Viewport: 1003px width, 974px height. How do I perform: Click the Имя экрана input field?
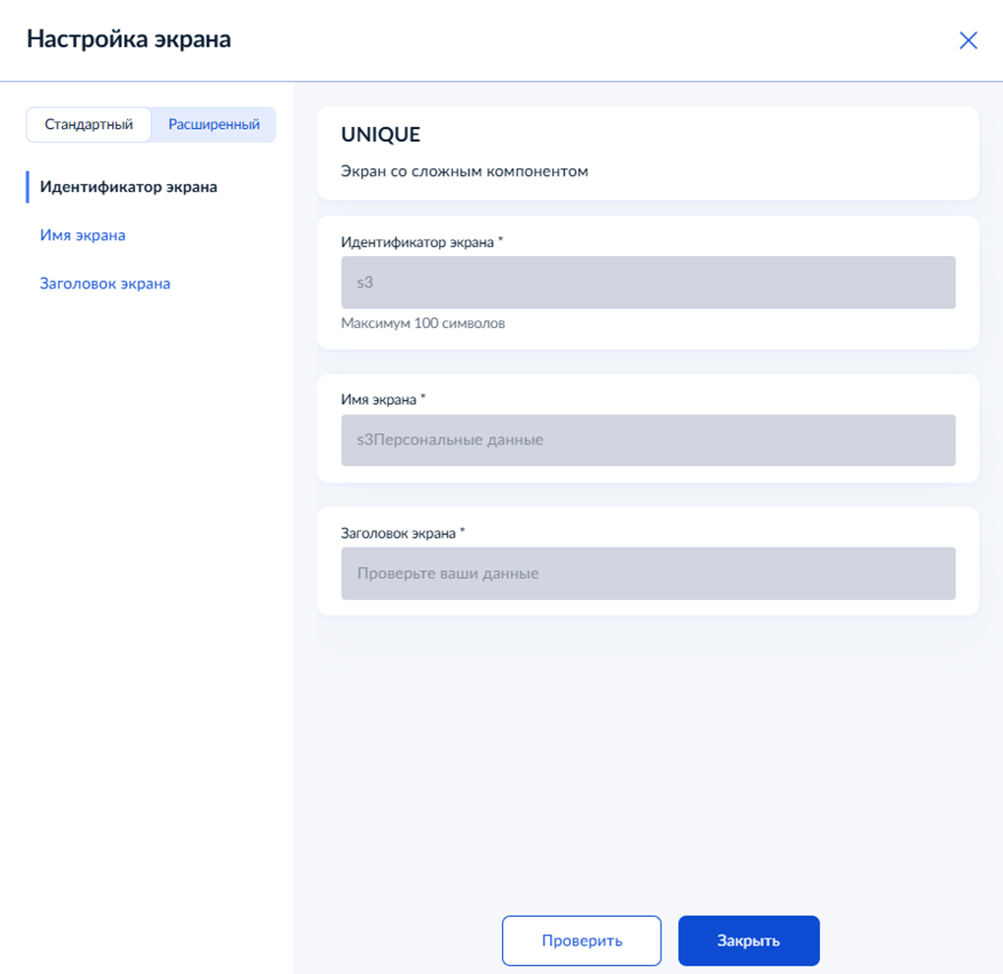pyautogui.click(x=648, y=440)
